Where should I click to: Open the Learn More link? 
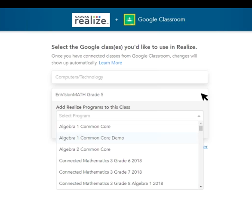111,63
